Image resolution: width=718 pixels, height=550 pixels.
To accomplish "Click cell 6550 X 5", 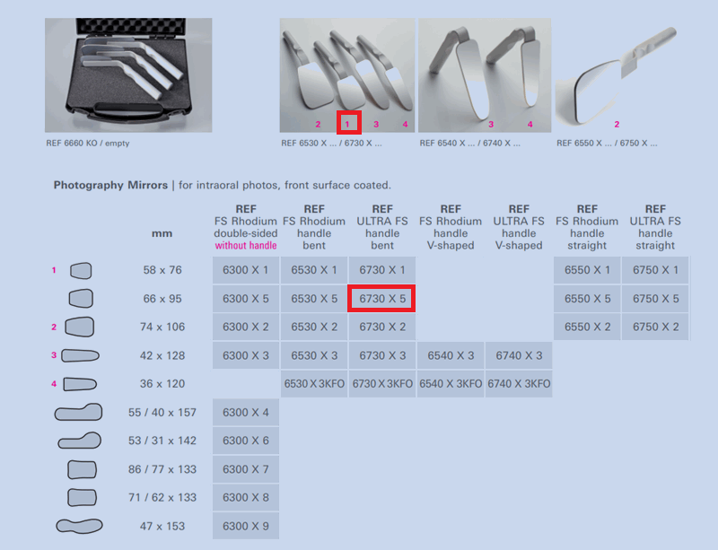I will (587, 299).
